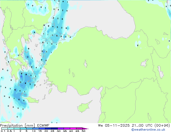
Task: Click the legend value '0.1'
Action: [3, 131]
